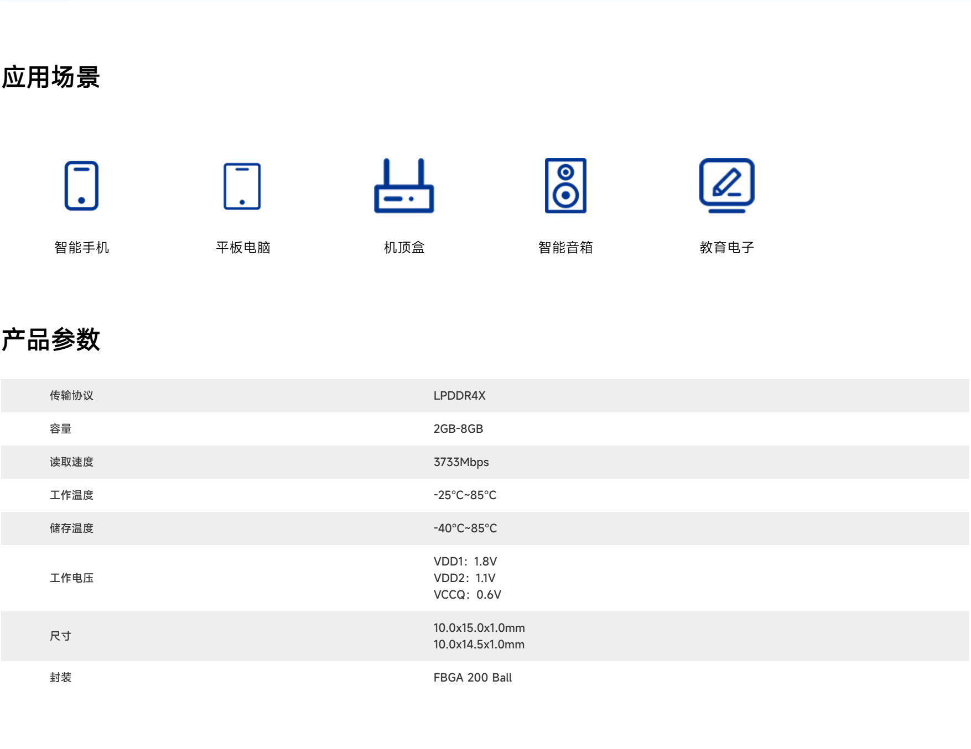Click the tablet computer icon

(242, 186)
